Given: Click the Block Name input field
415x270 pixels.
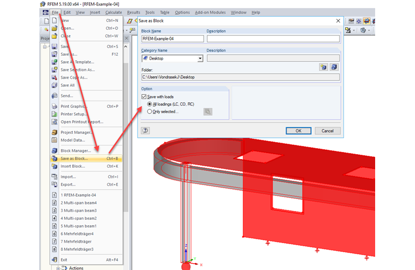Looking at the screenshot, I should point(173,39).
